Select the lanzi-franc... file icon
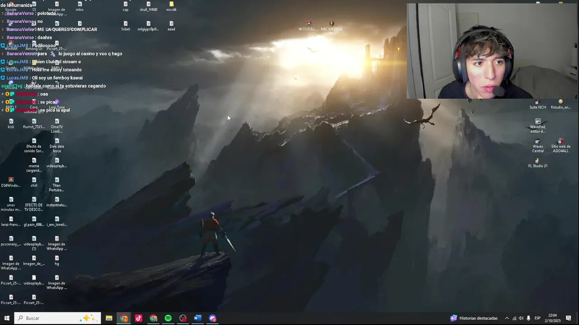Image resolution: width=579 pixels, height=325 pixels. tap(11, 221)
